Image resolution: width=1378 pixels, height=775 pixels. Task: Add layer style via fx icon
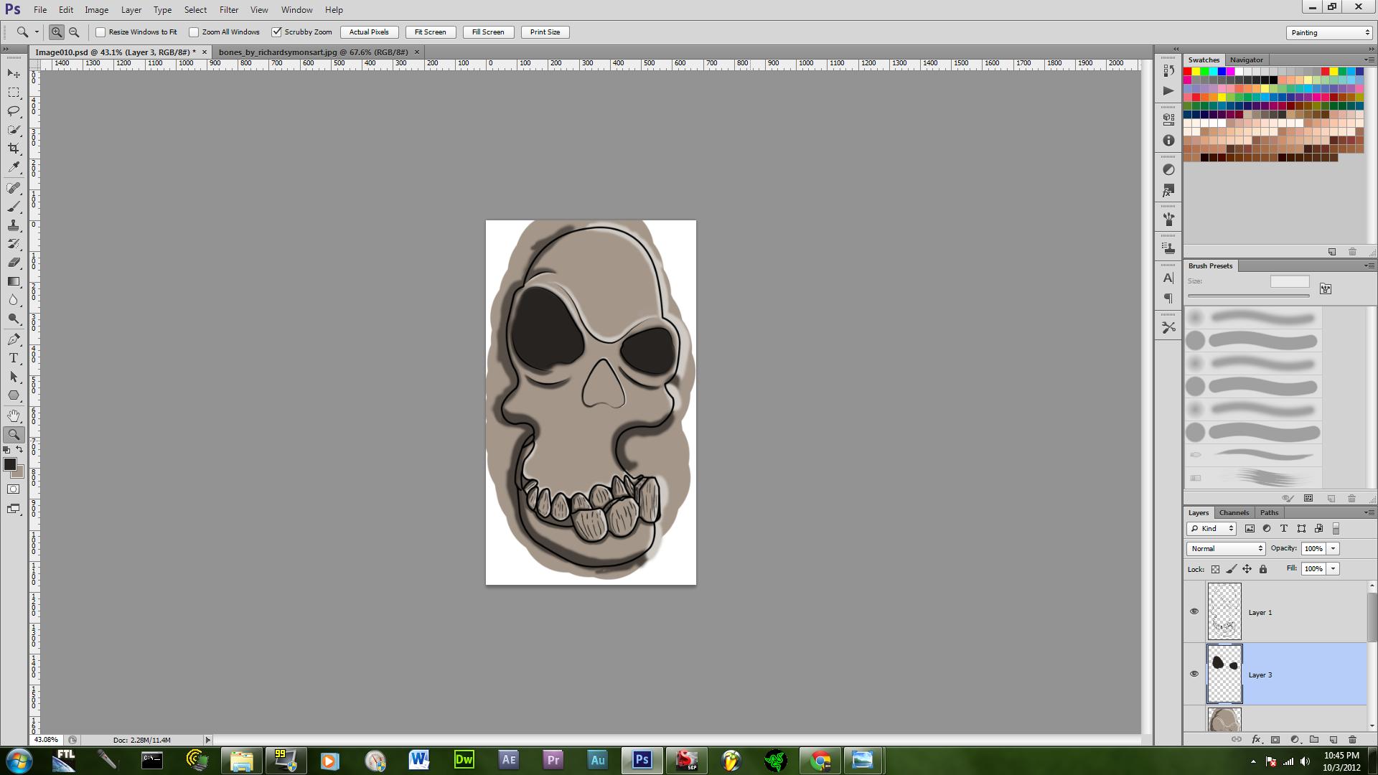tap(1256, 739)
